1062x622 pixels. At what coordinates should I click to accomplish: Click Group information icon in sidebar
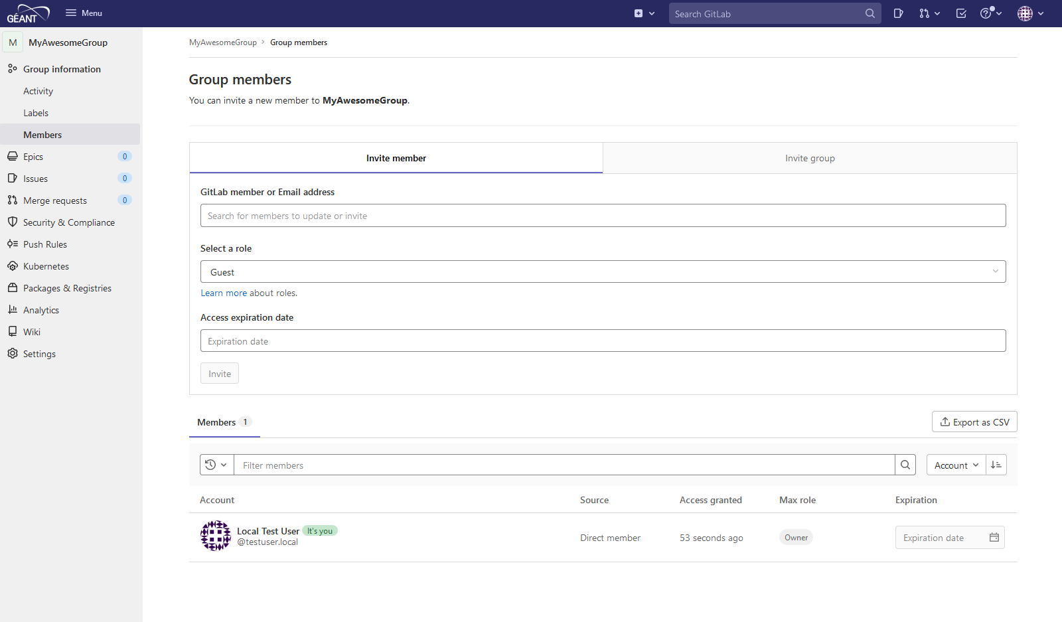[12, 68]
